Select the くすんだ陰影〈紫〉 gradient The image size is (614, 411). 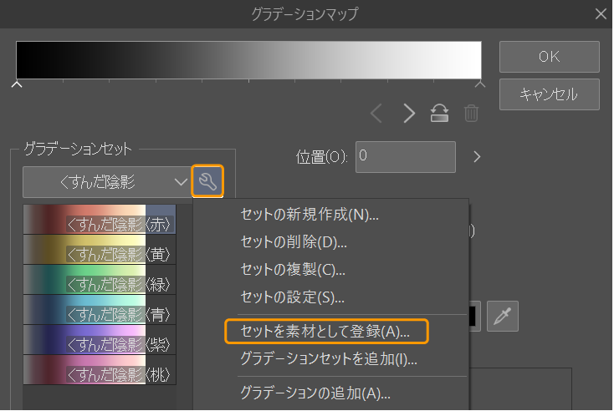(x=100, y=340)
